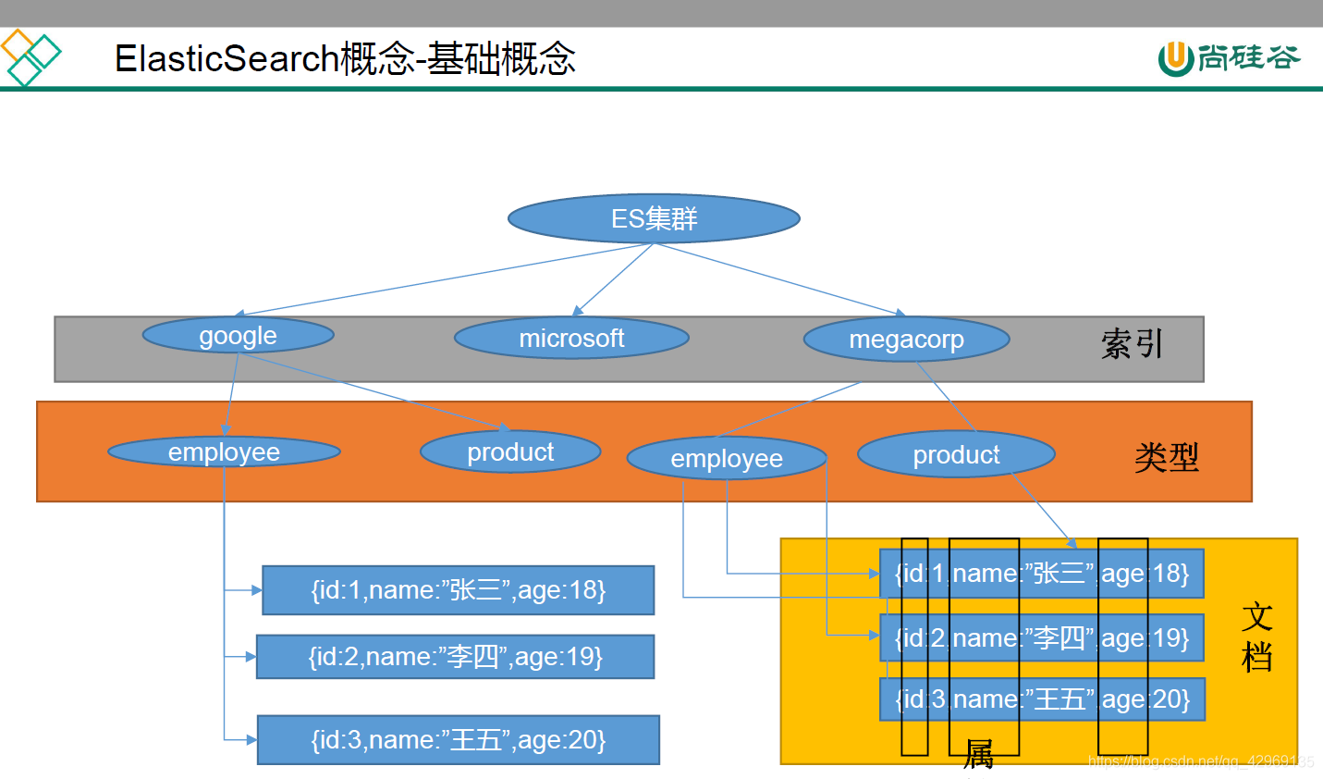Select the product type ellipse under megacorp
Viewport: 1323px width, 779px height.
click(956, 454)
